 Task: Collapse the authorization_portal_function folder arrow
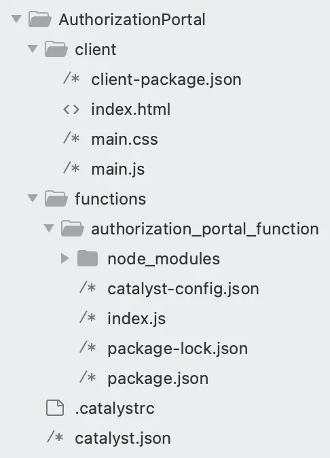point(49,228)
